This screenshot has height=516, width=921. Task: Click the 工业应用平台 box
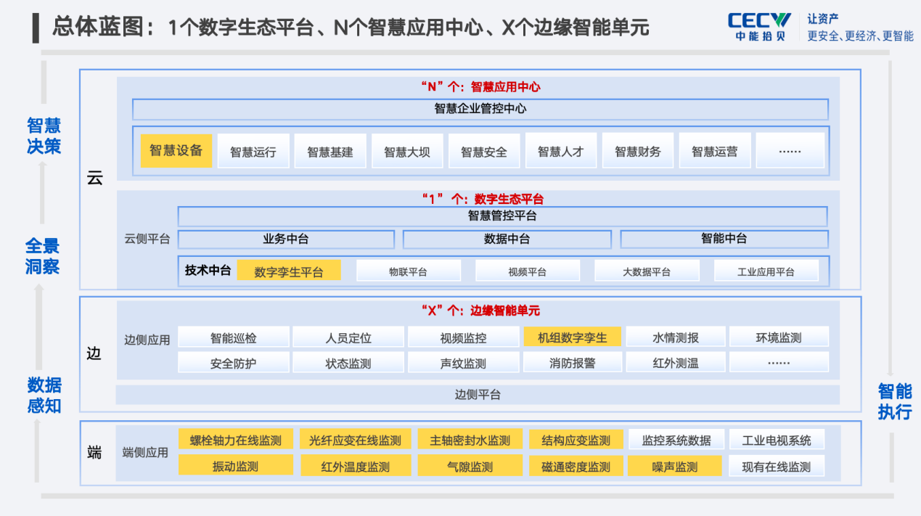pos(766,271)
